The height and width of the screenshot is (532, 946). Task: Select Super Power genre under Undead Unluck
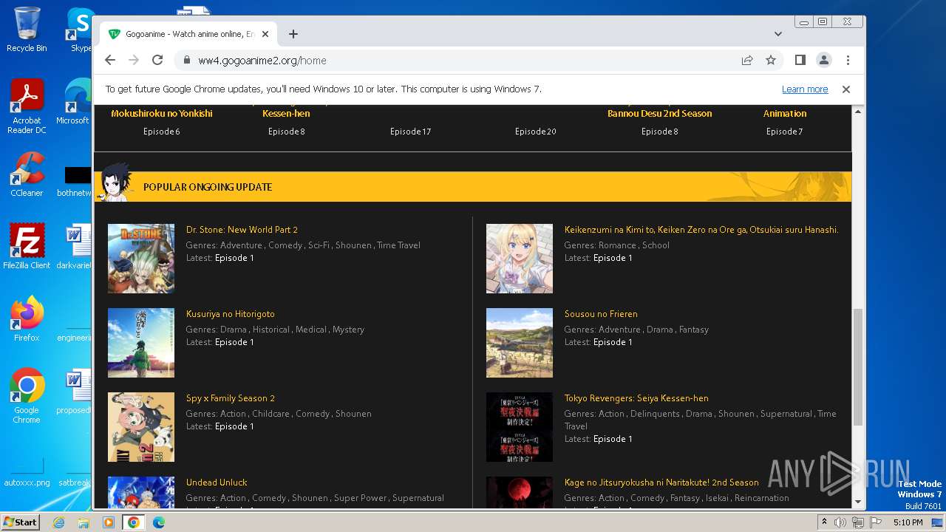click(x=358, y=498)
